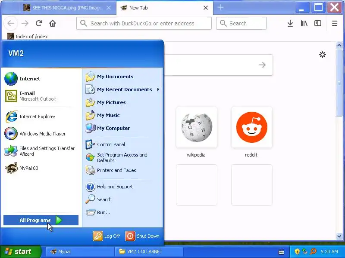Submit new tab search arrow
Screen dimensions: 345x258
262,65
